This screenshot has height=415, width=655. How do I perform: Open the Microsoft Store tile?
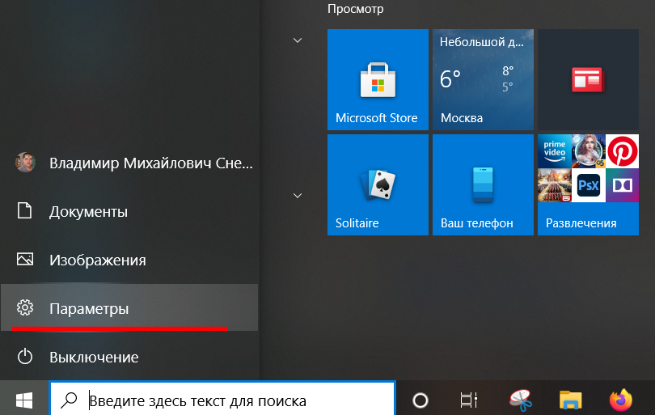[378, 79]
